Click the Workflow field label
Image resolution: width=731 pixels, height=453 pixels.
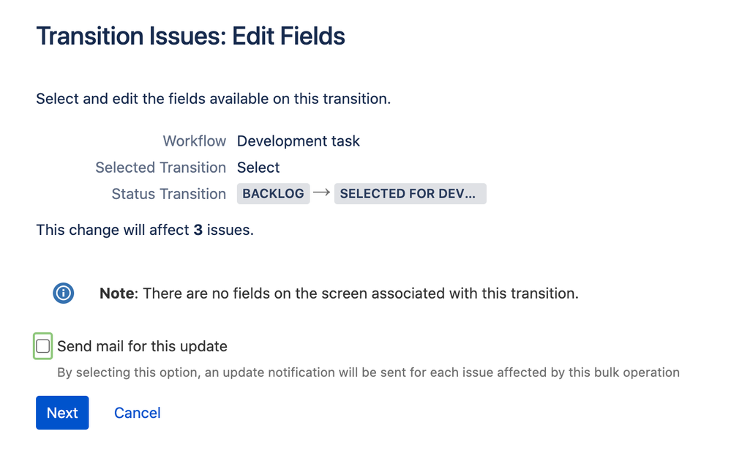(x=195, y=141)
